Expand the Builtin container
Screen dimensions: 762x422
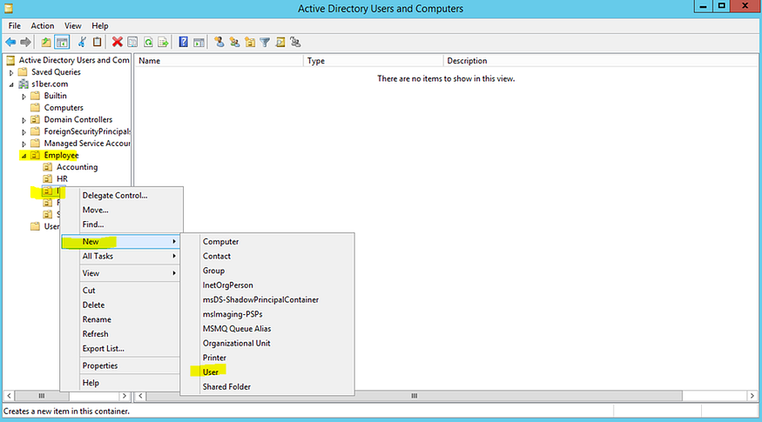(24, 97)
